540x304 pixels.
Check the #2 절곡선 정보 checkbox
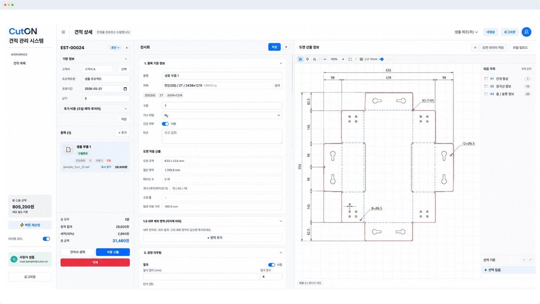point(486,86)
